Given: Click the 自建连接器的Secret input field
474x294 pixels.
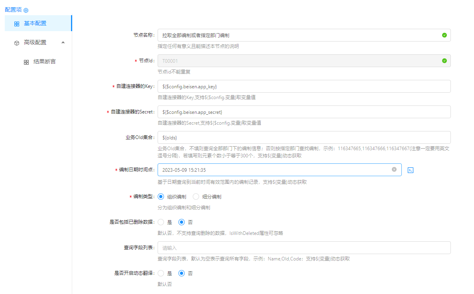Looking at the screenshot, I should click(x=303, y=112).
